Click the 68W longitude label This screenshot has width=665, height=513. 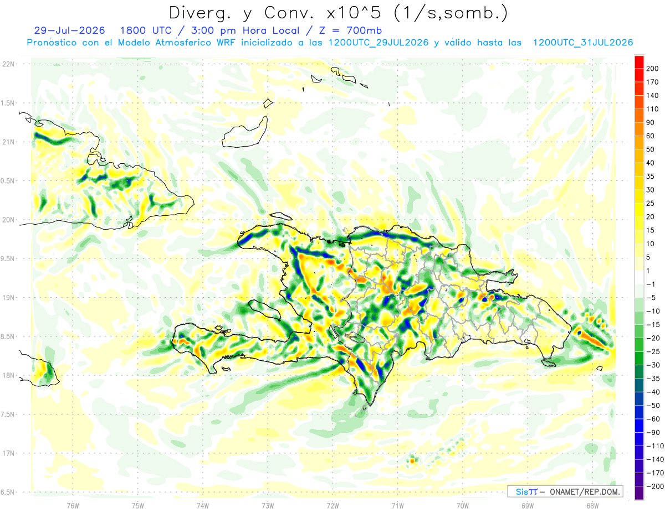[x=592, y=505]
